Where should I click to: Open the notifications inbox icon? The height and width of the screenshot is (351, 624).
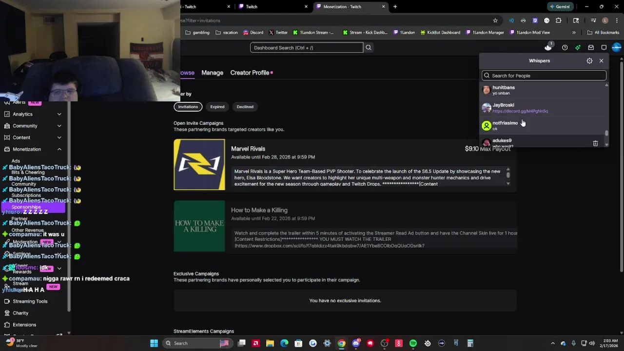pyautogui.click(x=591, y=48)
